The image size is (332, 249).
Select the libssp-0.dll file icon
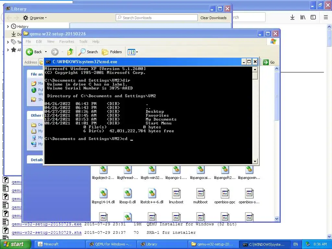128,193
